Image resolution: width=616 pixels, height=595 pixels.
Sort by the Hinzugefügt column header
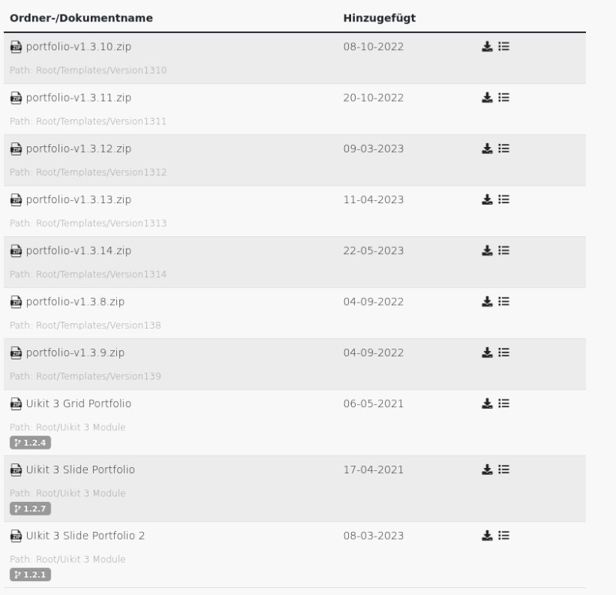pyautogui.click(x=380, y=18)
